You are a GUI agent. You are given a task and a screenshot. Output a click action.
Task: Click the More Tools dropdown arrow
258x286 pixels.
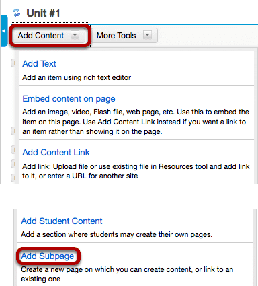tap(147, 35)
